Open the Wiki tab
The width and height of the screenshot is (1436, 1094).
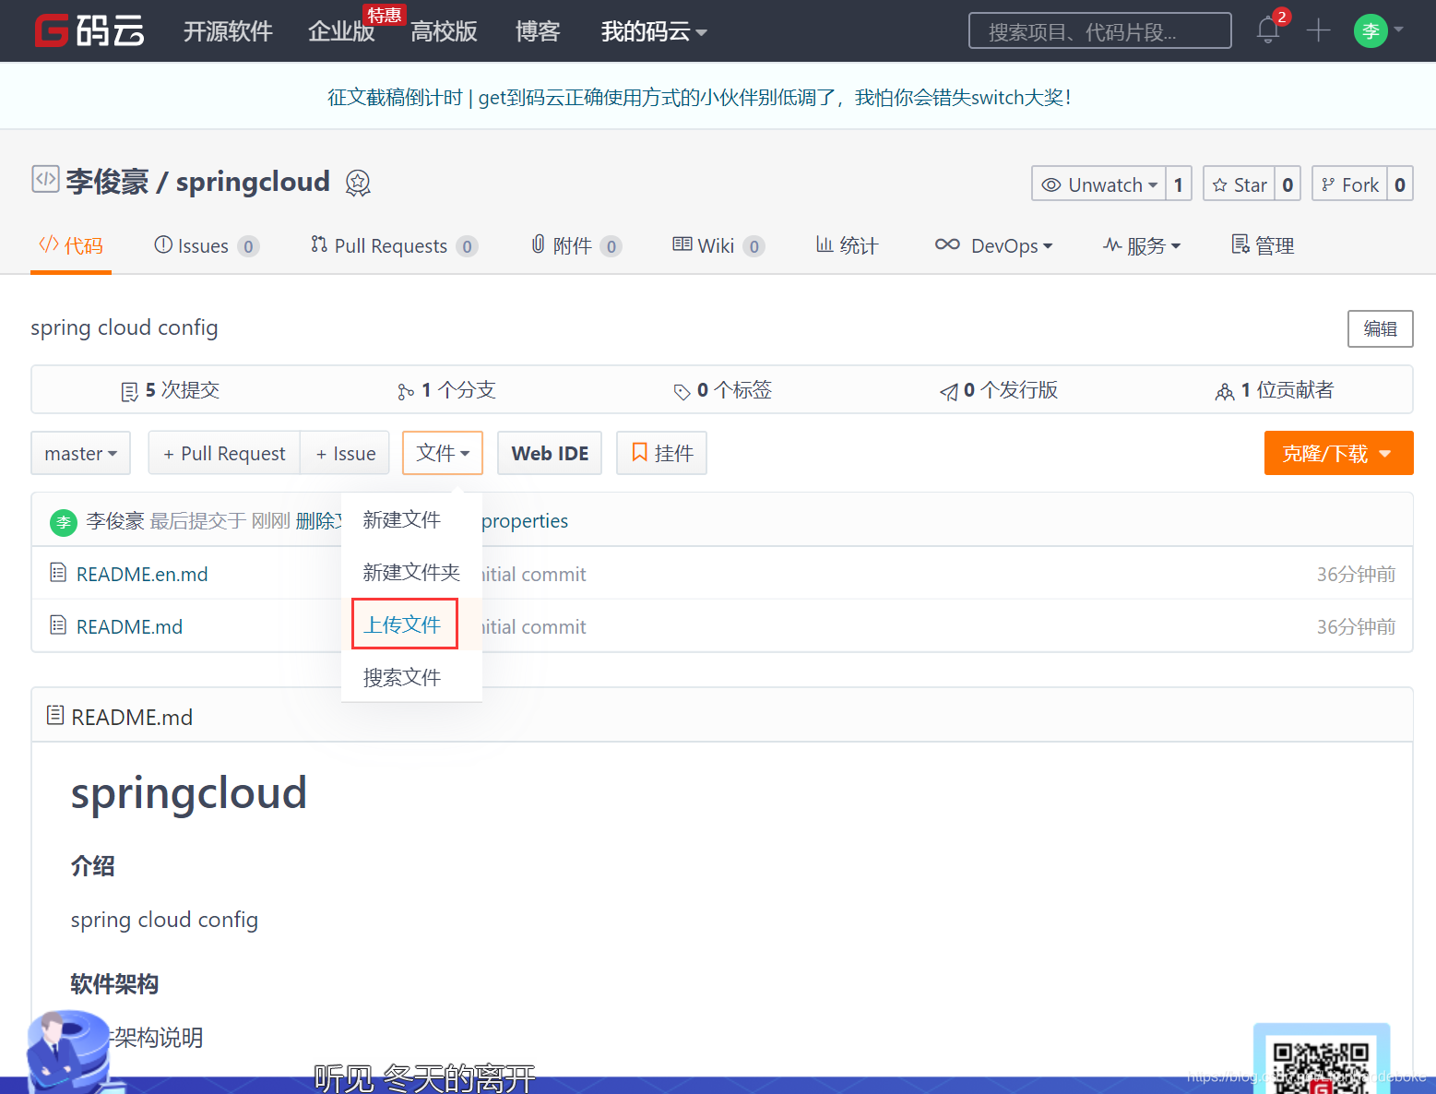[x=718, y=245]
